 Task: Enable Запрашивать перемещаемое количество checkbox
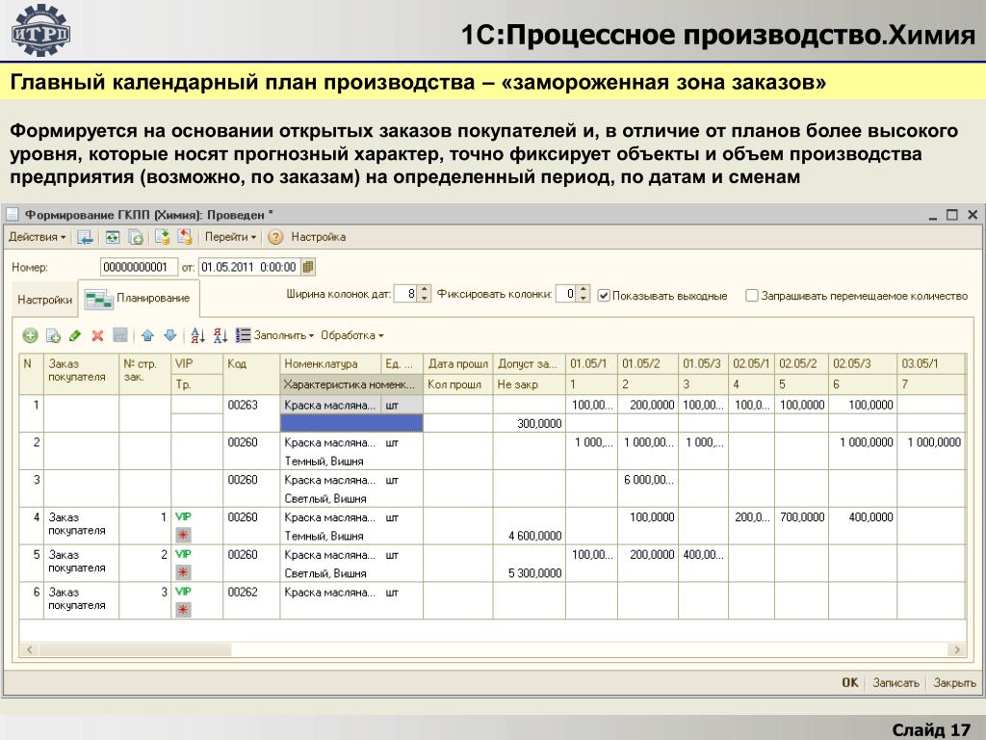tap(751, 295)
